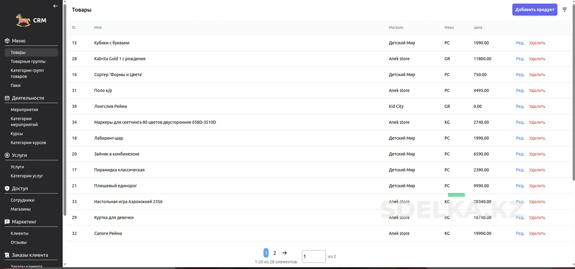Click the Заказы клиента section icon

7,255
